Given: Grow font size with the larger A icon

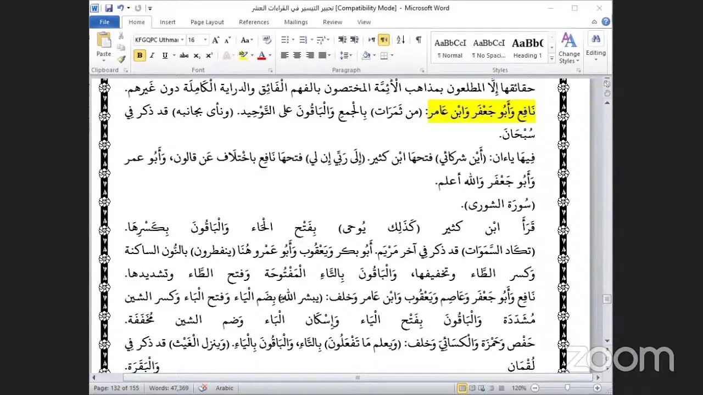Looking at the screenshot, I should [x=216, y=39].
